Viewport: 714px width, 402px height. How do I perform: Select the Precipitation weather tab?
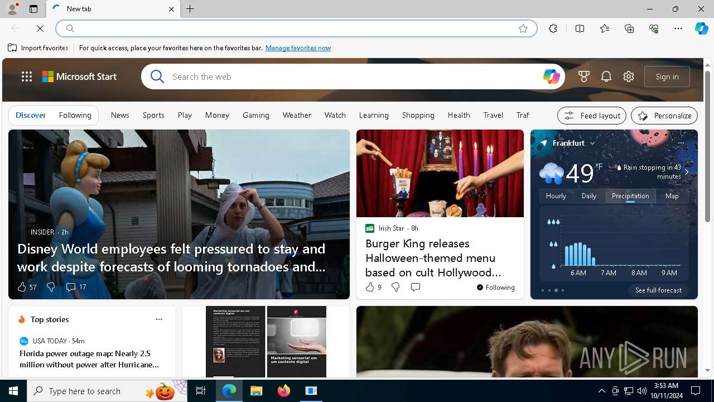pos(630,196)
